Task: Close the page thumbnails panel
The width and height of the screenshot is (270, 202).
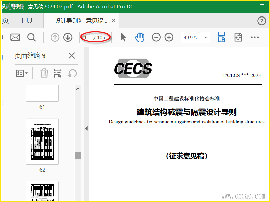Action: (72, 56)
